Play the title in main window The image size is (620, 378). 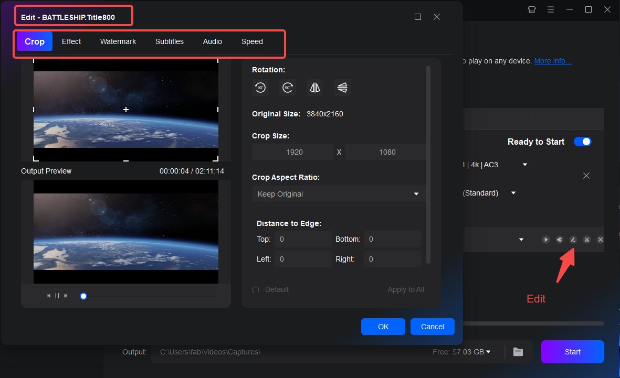pyautogui.click(x=545, y=240)
